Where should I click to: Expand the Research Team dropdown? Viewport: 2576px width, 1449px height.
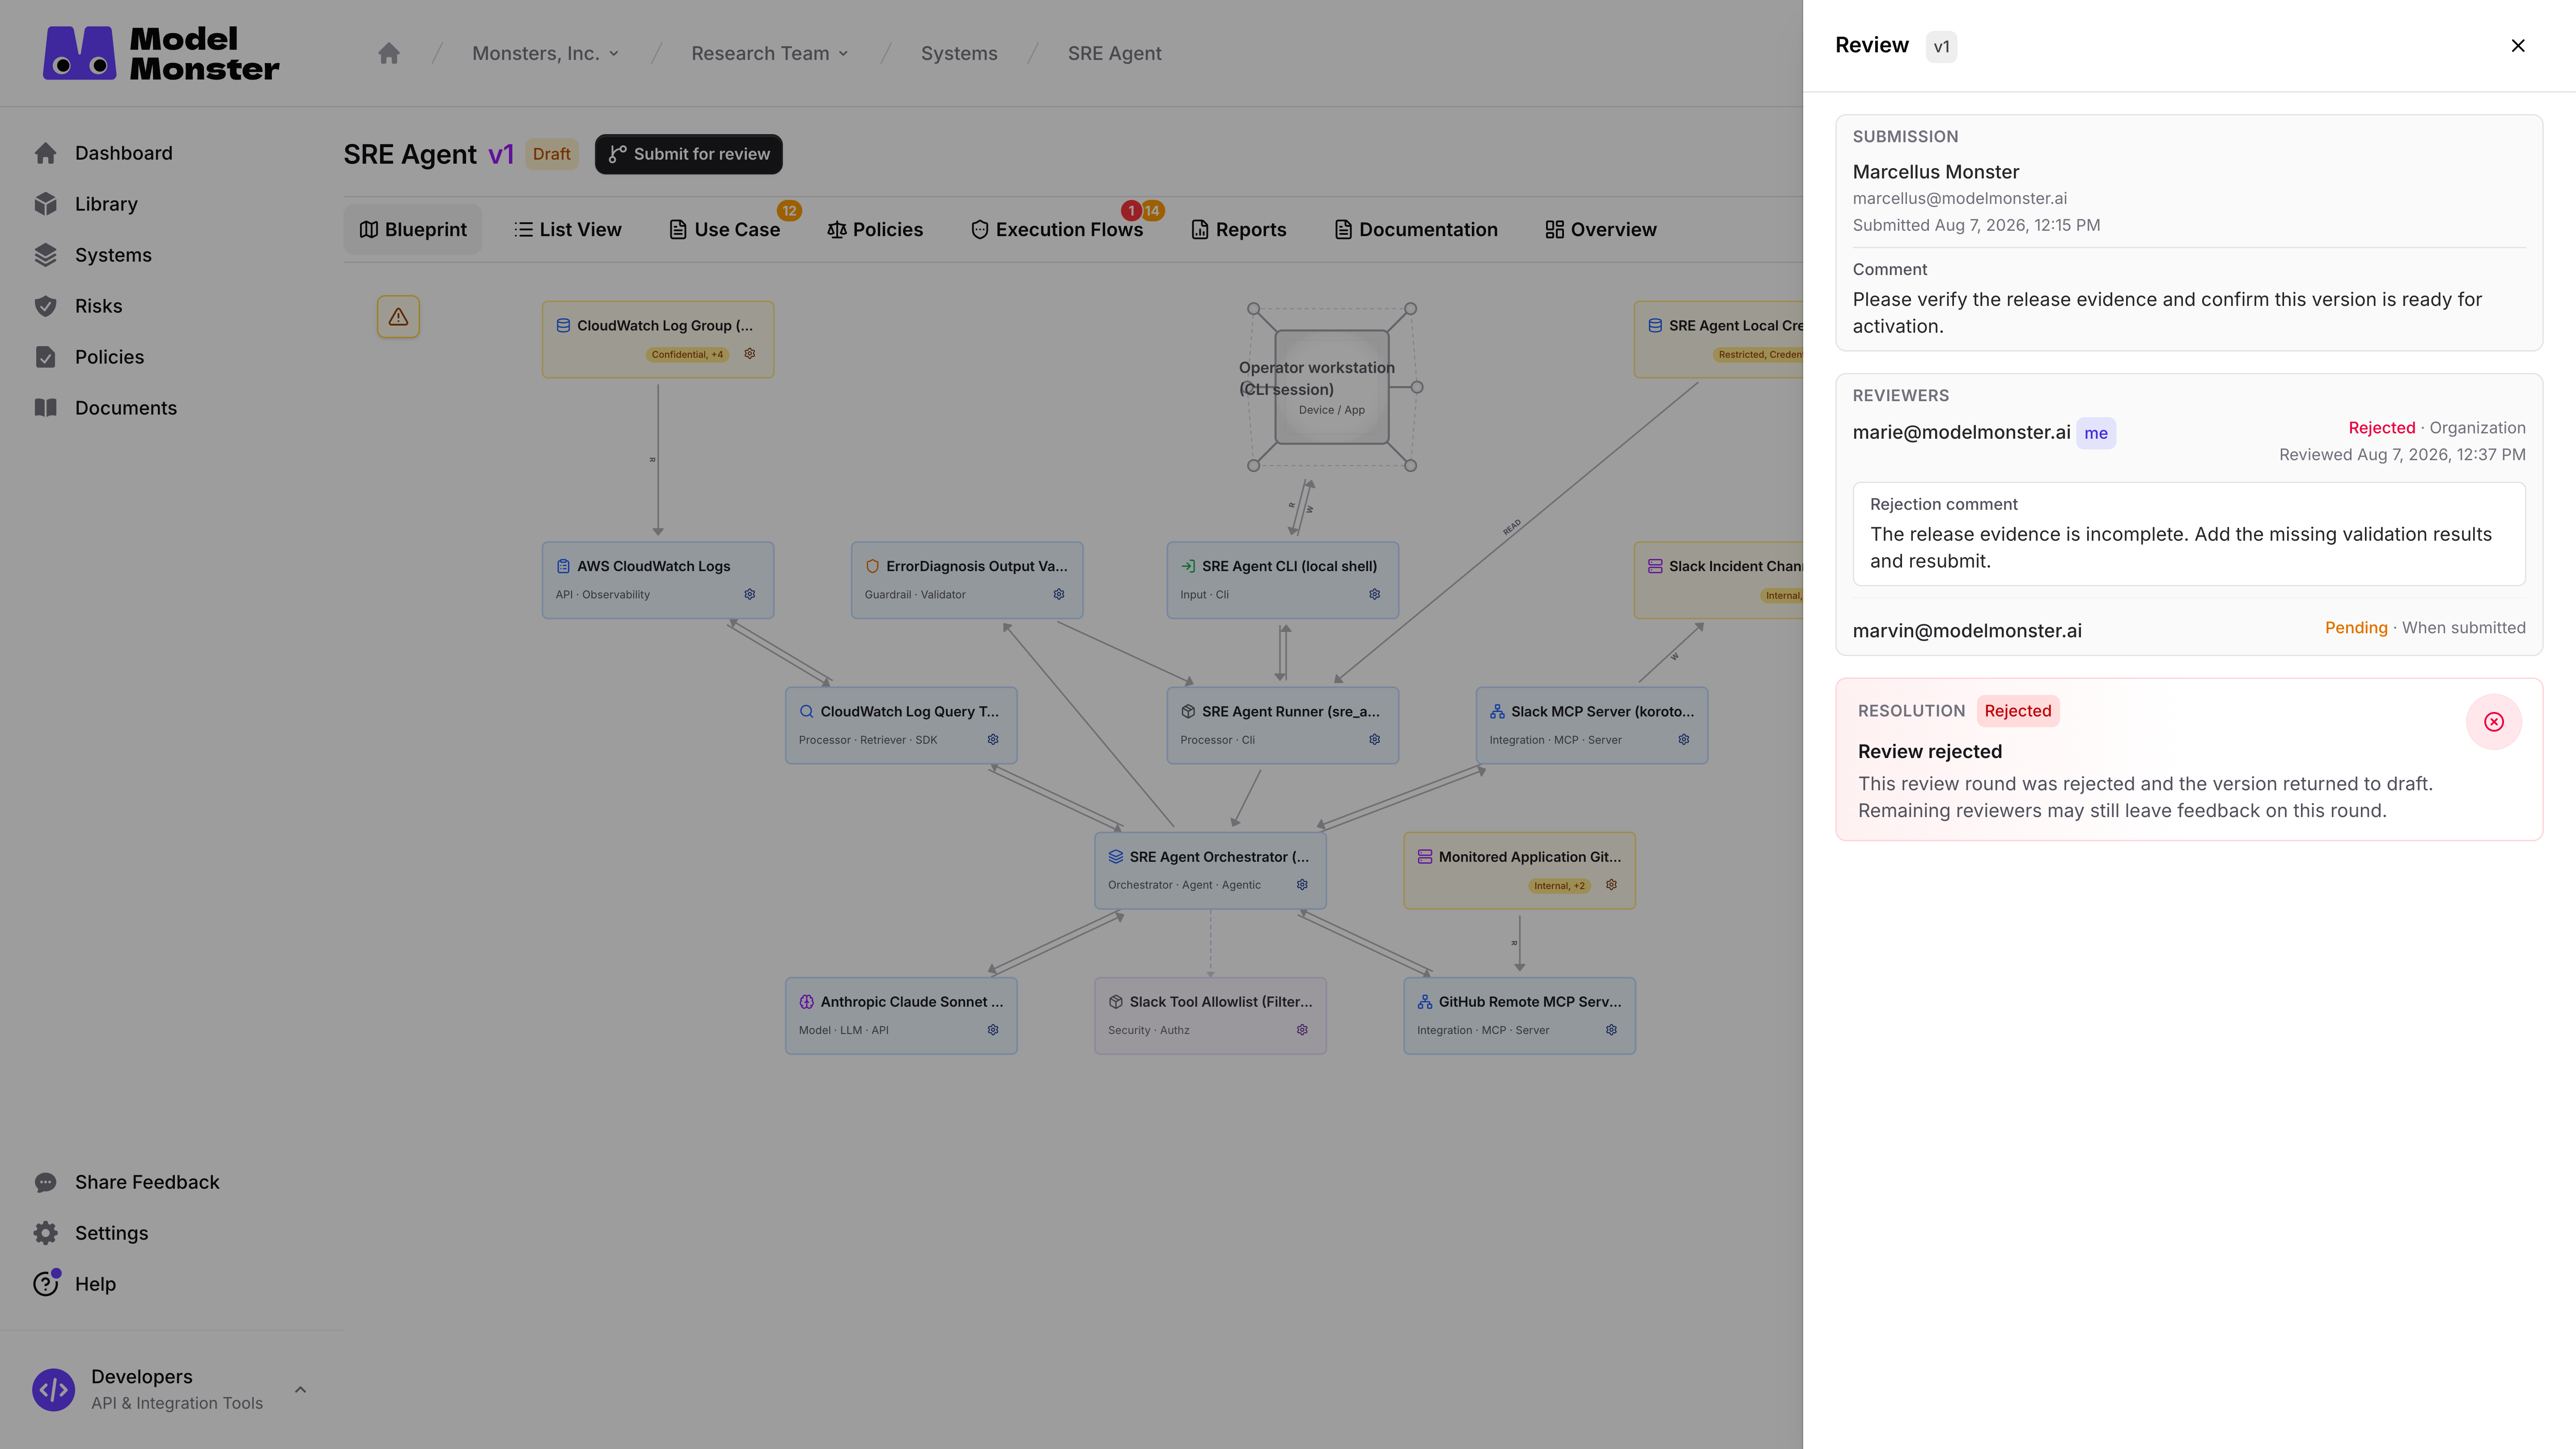(x=770, y=53)
